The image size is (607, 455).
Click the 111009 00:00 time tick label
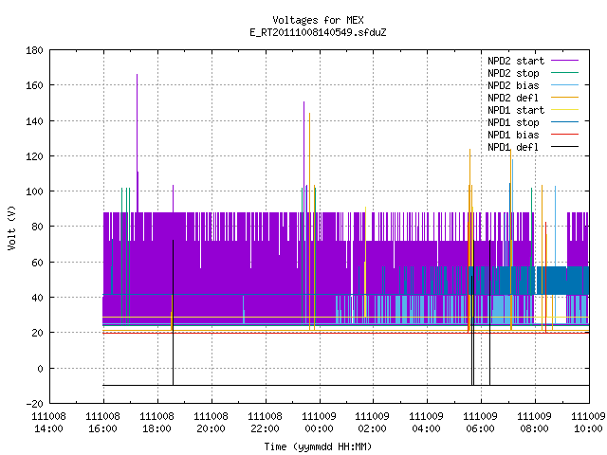point(319,423)
